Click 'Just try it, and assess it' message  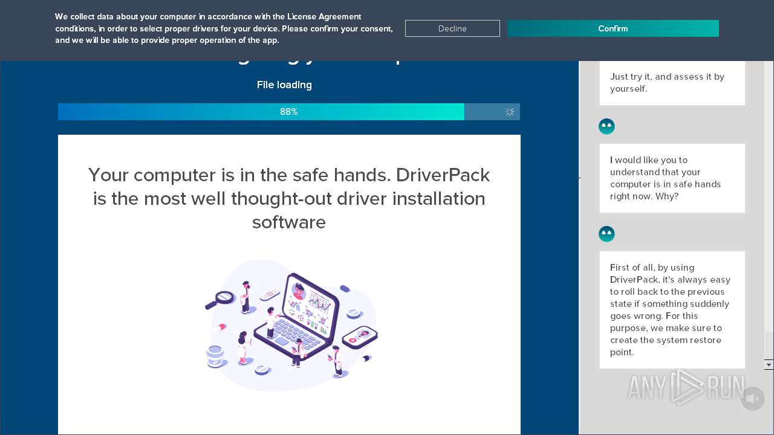pos(672,83)
